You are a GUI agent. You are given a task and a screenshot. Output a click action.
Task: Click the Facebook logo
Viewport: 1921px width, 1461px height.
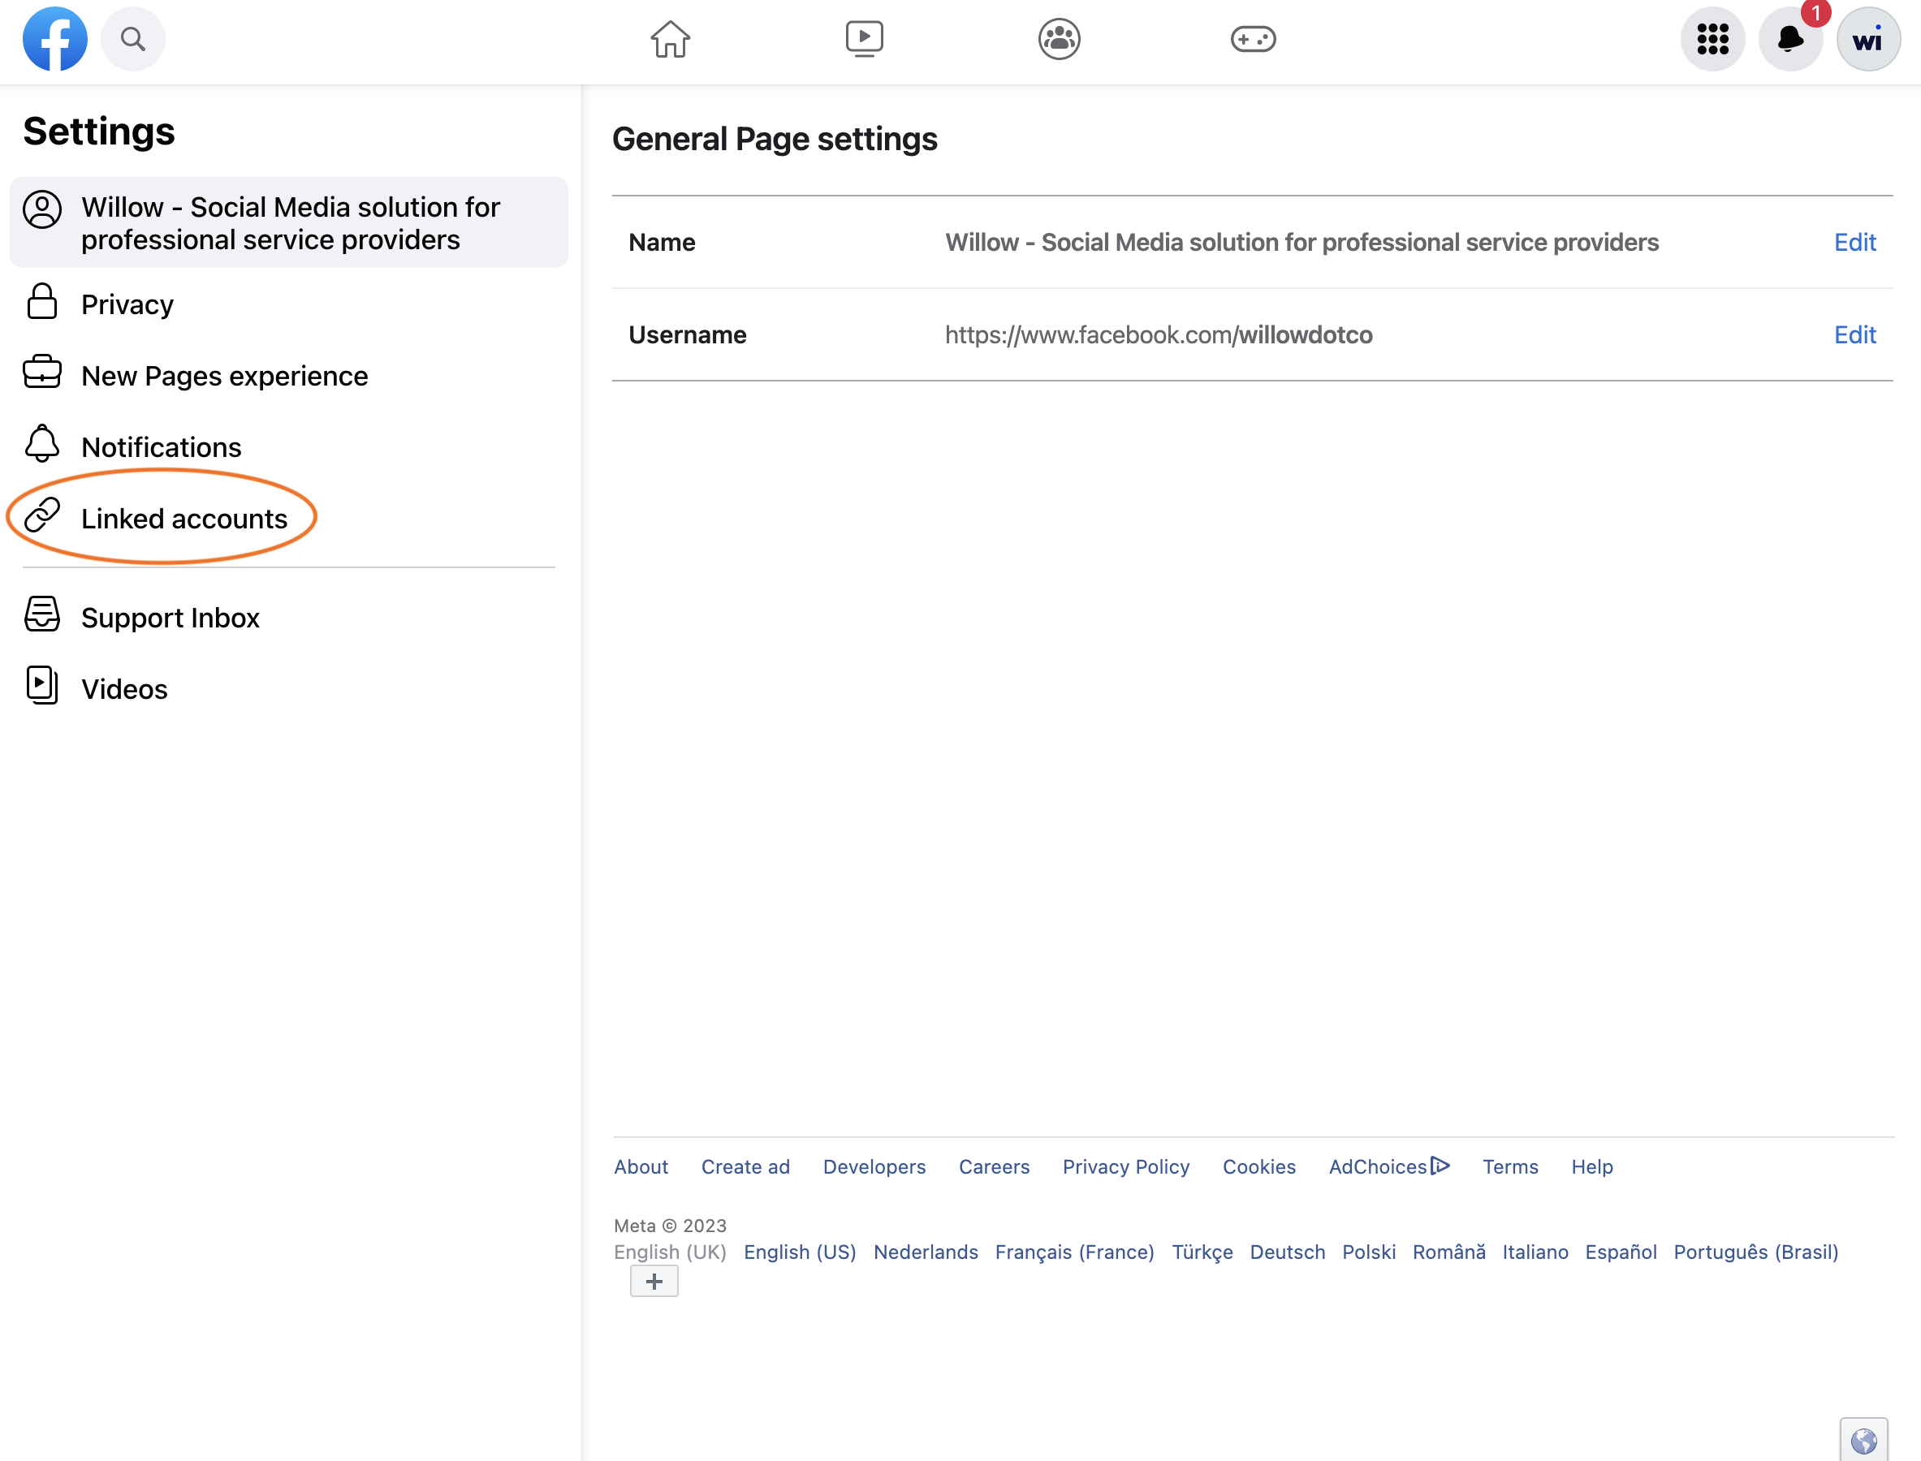(55, 39)
